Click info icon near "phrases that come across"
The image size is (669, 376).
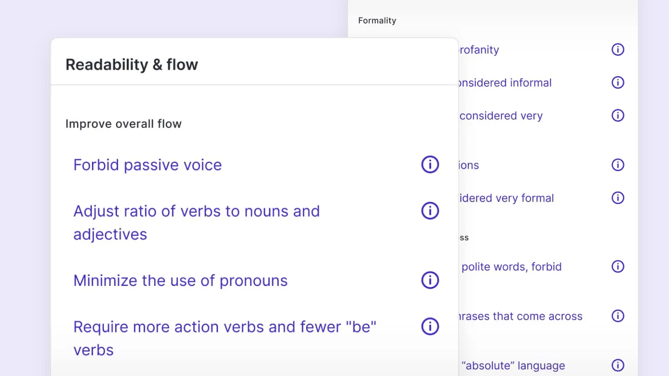point(618,316)
